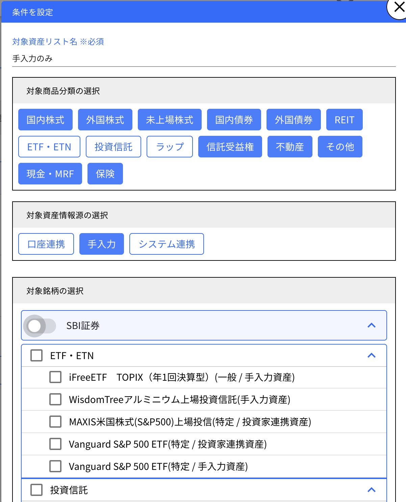Deselect the 現金・MRF category
Image resolution: width=406 pixels, height=502 pixels.
coord(50,174)
